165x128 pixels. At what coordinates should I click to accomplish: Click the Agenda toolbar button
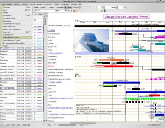pos(36,7)
